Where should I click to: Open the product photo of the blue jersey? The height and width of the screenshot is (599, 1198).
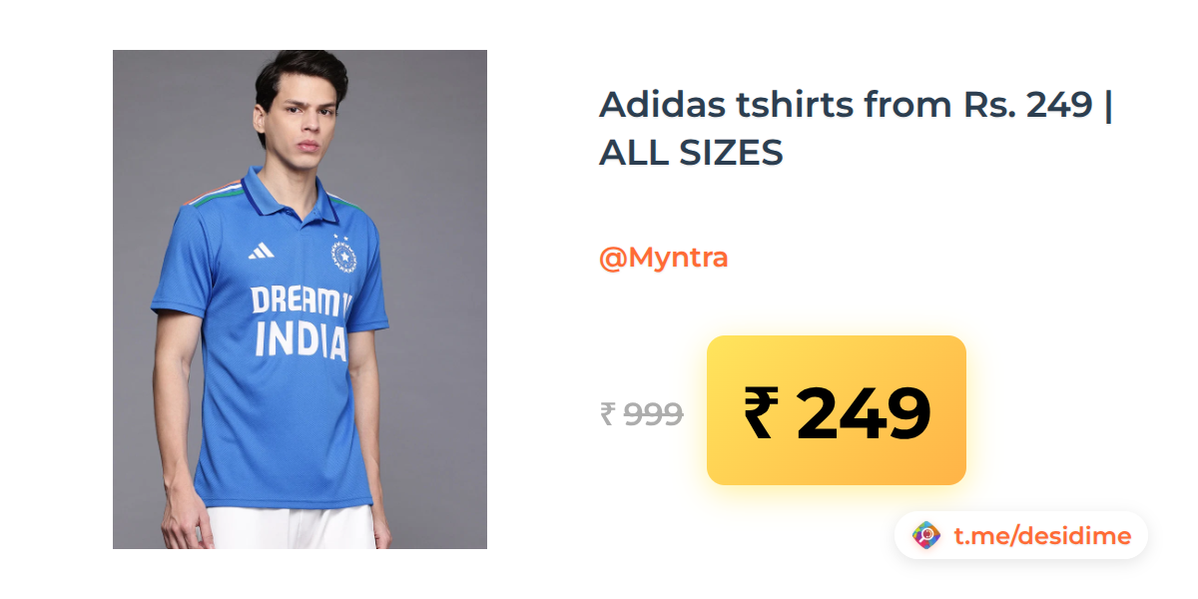(299, 299)
